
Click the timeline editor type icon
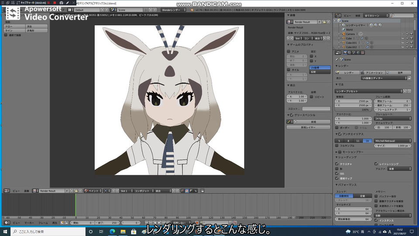tap(6, 222)
